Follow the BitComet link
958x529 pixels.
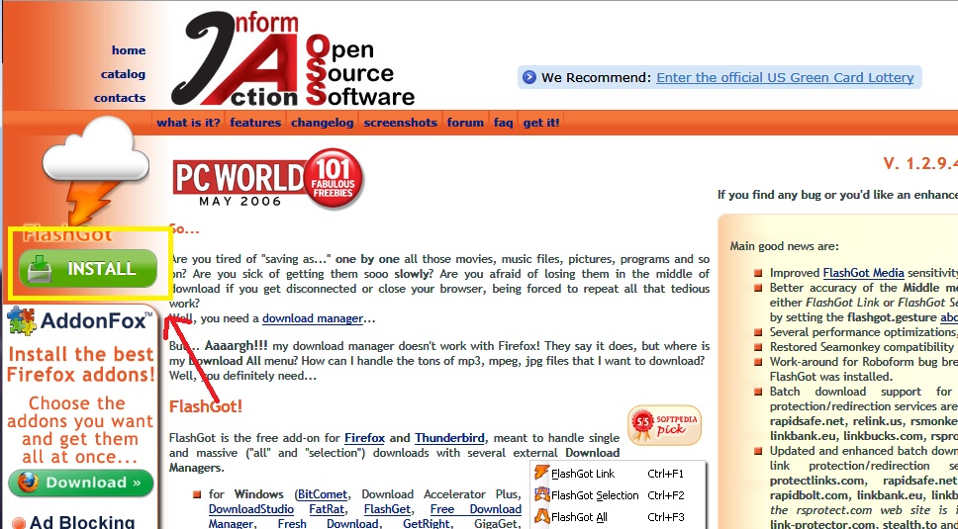(x=322, y=494)
